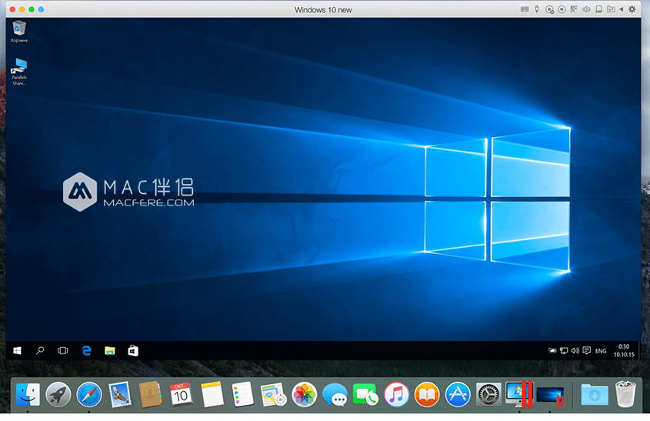Image resolution: width=650 pixels, height=421 pixels.
Task: Open the App Store in the Dock
Action: (458, 395)
